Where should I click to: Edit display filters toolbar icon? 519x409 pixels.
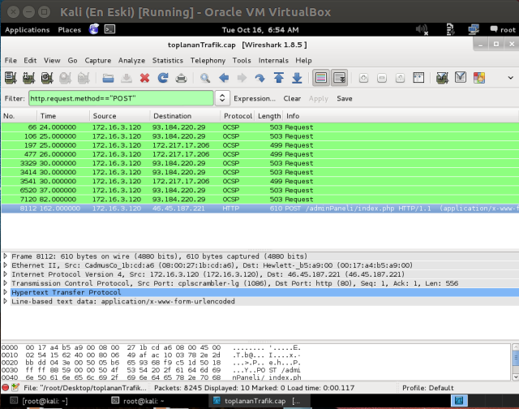pyautogui.click(x=461, y=77)
